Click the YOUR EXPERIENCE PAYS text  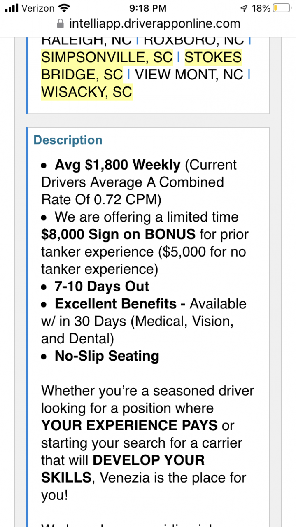point(129,425)
